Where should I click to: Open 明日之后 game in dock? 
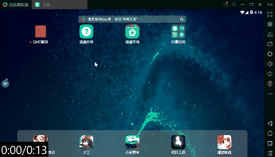tap(178, 142)
